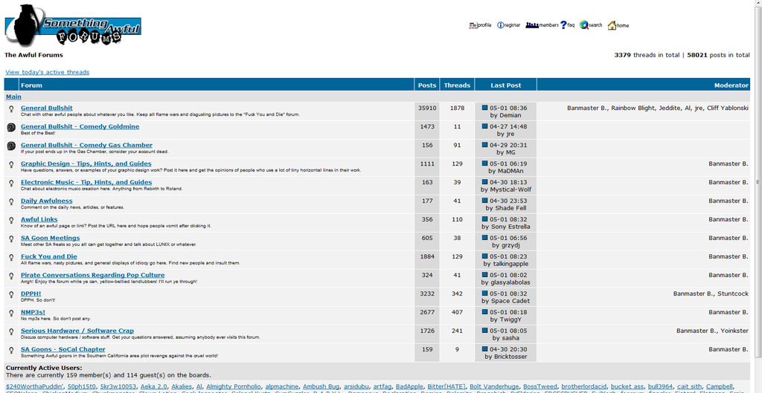This screenshot has height=393, width=762.
Task: Click the Something Awful Forums logo
Action: pos(73,25)
